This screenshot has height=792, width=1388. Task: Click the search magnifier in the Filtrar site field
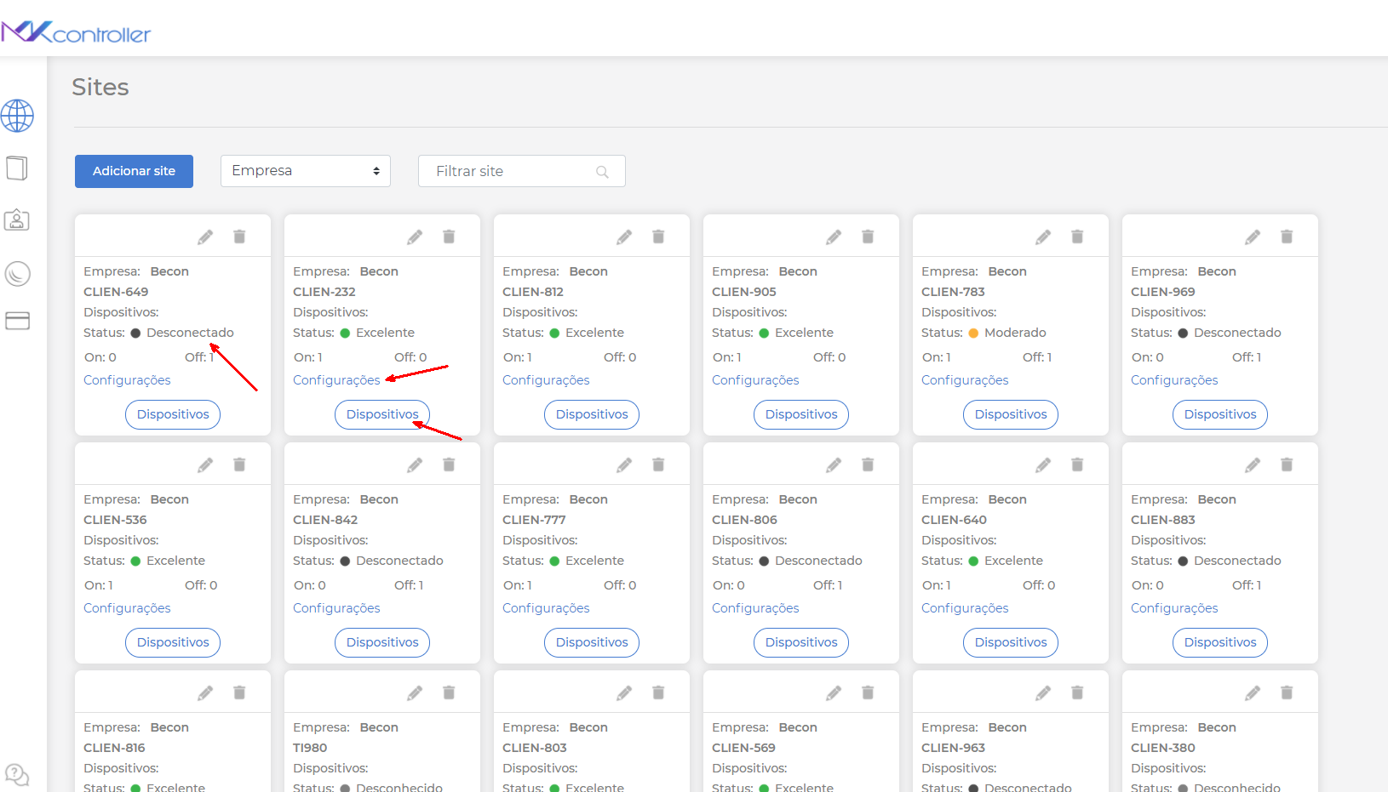(x=602, y=171)
